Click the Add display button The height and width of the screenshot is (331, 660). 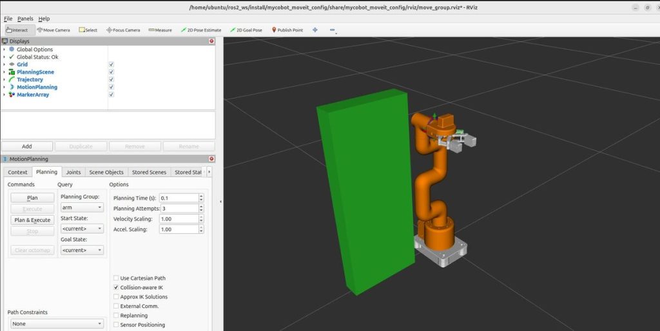(27, 146)
